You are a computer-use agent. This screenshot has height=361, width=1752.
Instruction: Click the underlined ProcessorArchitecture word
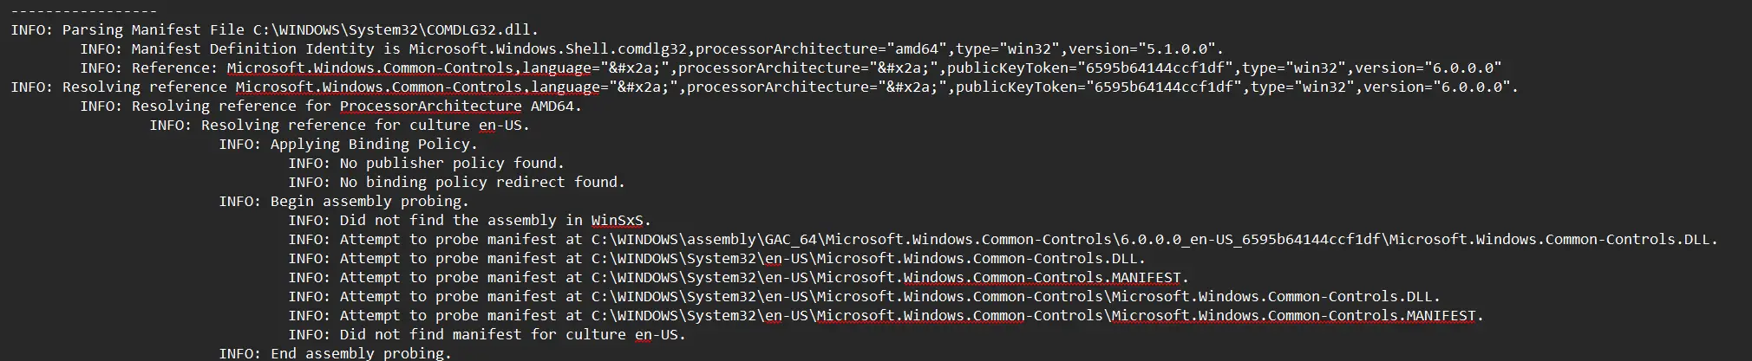coord(430,106)
